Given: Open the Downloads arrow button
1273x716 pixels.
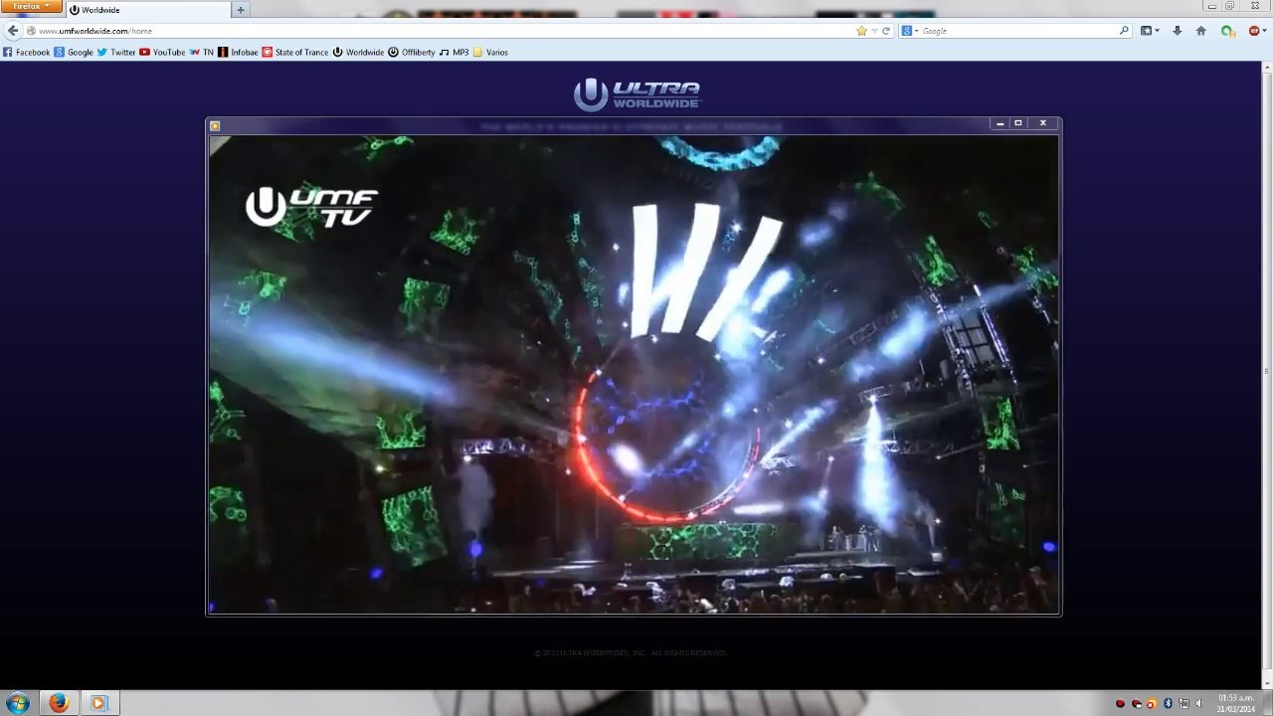Looking at the screenshot, I should (x=1177, y=31).
